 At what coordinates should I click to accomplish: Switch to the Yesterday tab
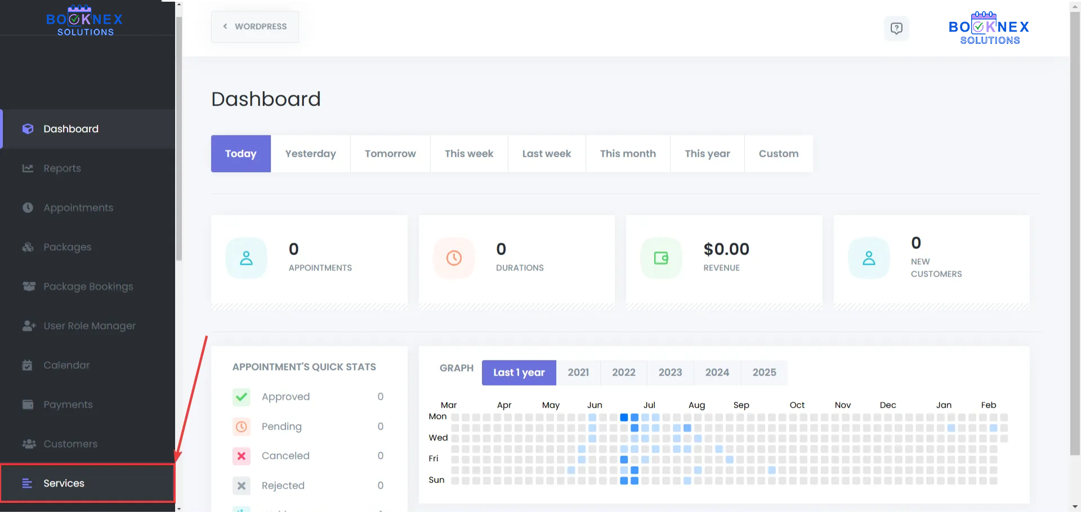click(310, 154)
